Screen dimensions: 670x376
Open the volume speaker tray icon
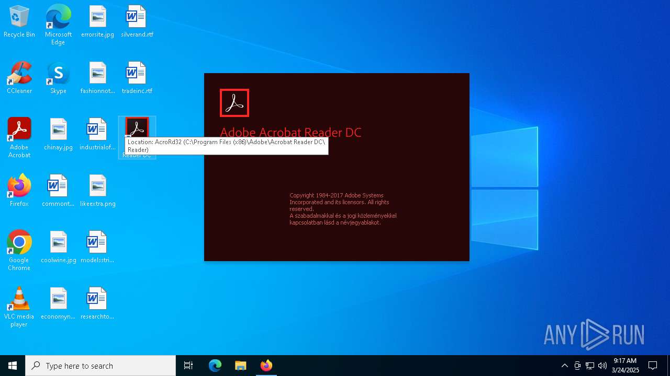pos(602,366)
